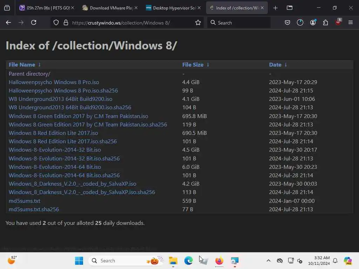Open Windows-8-Evolution-2014-64 Bit.iso.sha256
The width and height of the screenshot is (359, 269).
[x=64, y=175]
